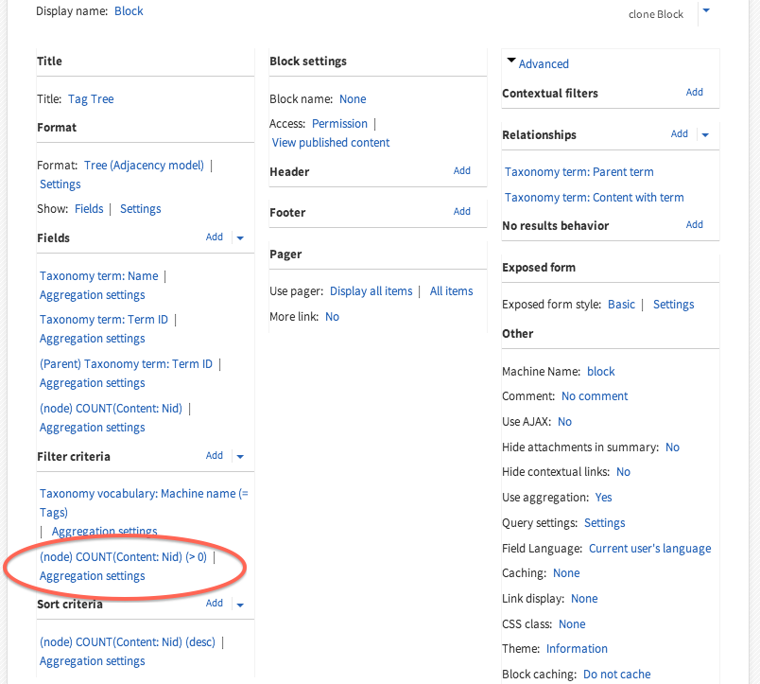Viewport: 760px width, 684px height.
Task: Open the Relationships Add dropdown arrow
Action: tap(705, 134)
